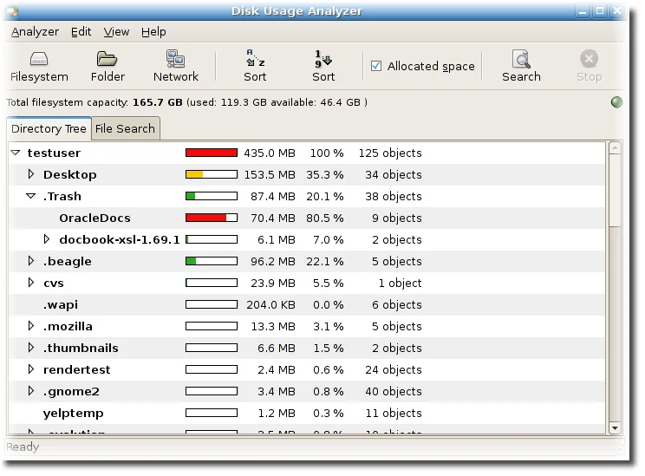Click the scrollbar up arrow
The image size is (645, 476).
coord(615,148)
